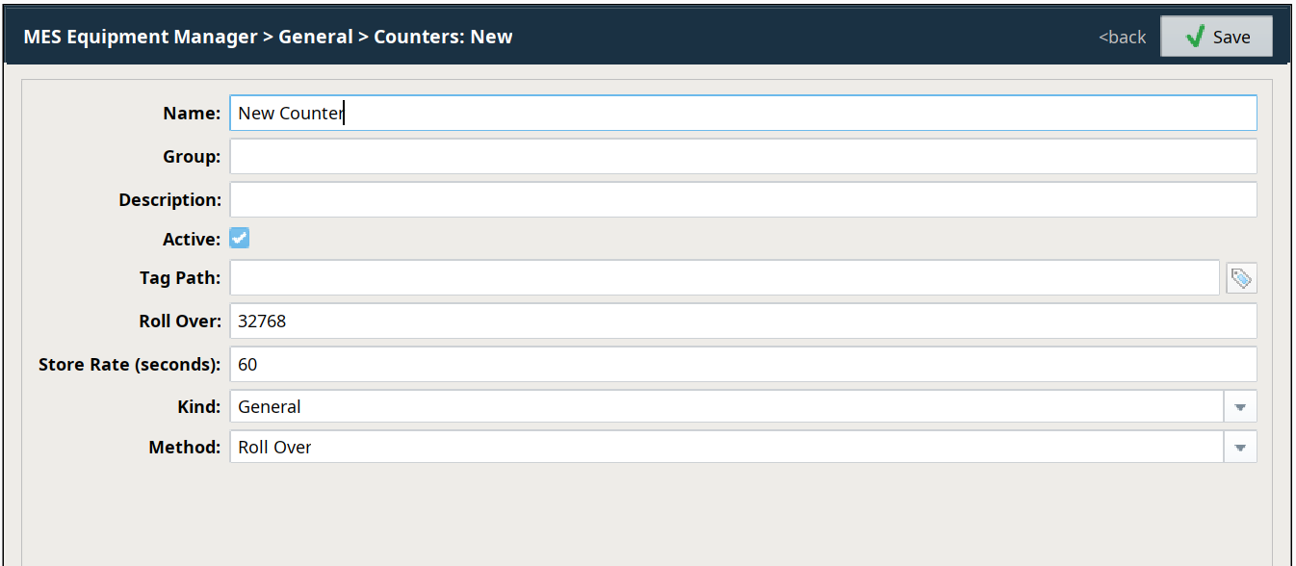Viewport: 1296px width, 566px height.
Task: Focus the Name field containing New Counter
Action: tap(742, 113)
